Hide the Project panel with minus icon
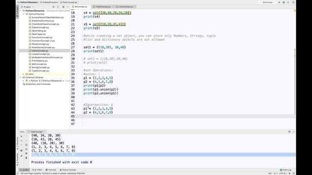Screen dimensions: 312x175 pyautogui.click(x=68, y=7)
